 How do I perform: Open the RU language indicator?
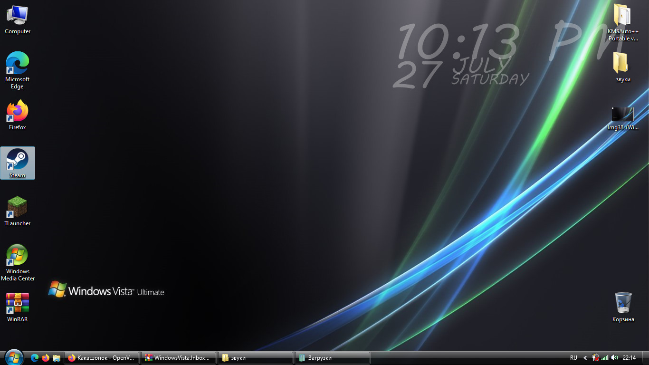coord(573,358)
